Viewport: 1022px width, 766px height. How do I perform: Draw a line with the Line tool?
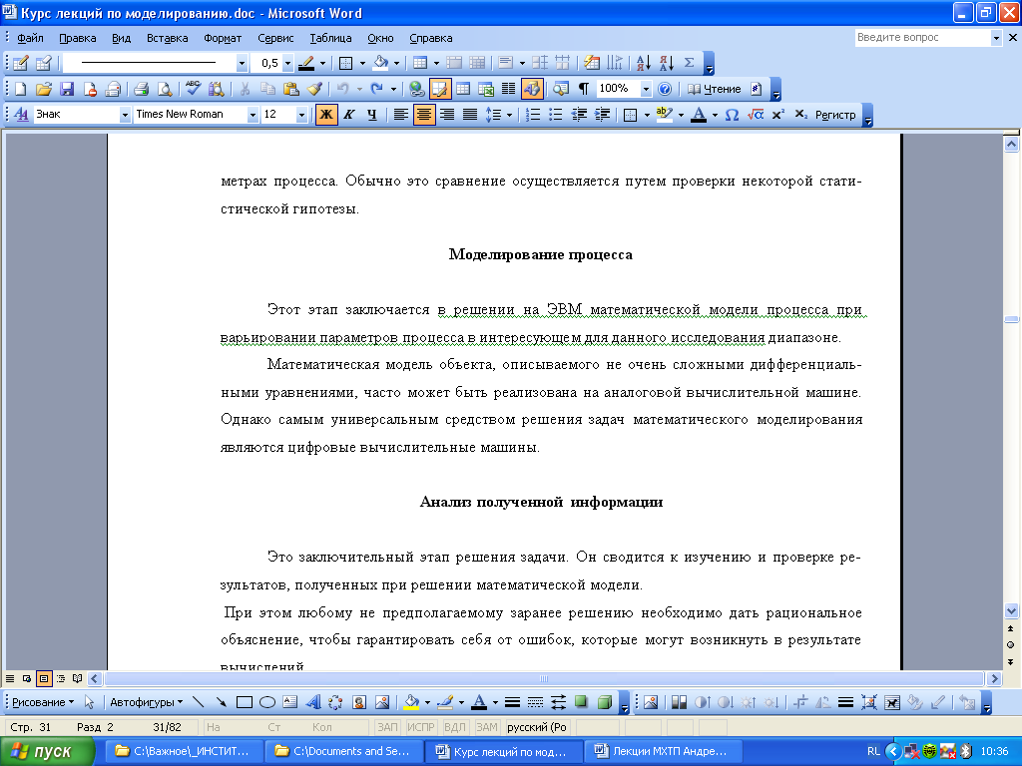(199, 702)
